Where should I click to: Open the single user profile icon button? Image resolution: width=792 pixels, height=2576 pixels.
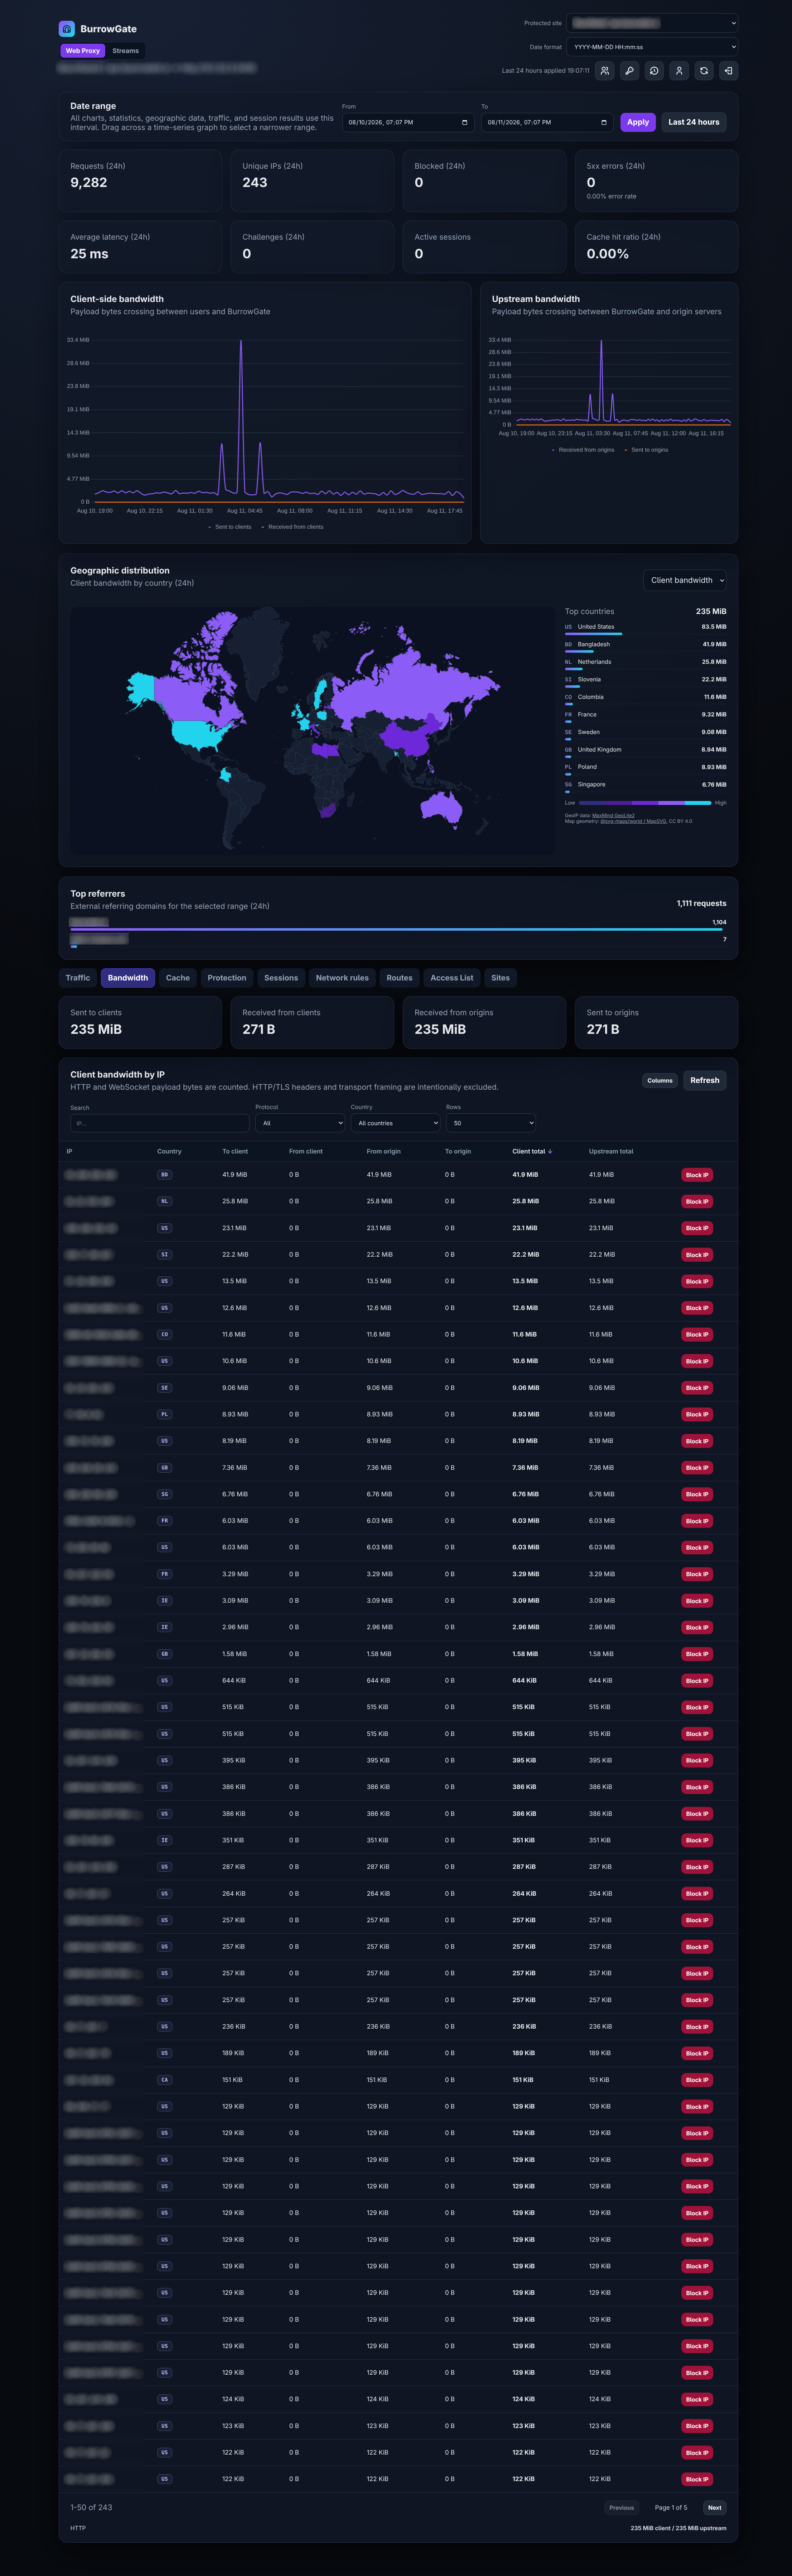[x=679, y=71]
